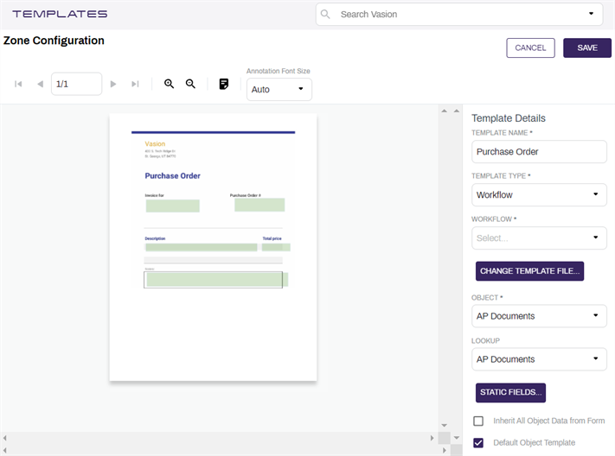
Task: Open Annotation Font Size Auto dropdown
Action: [x=279, y=89]
